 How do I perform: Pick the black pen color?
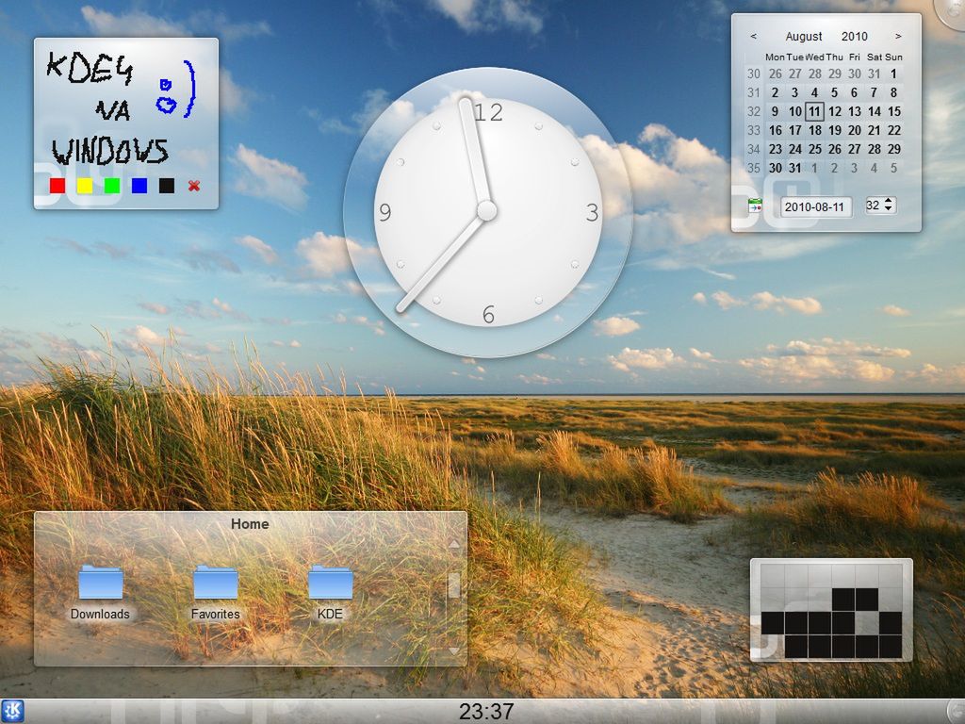tap(167, 186)
